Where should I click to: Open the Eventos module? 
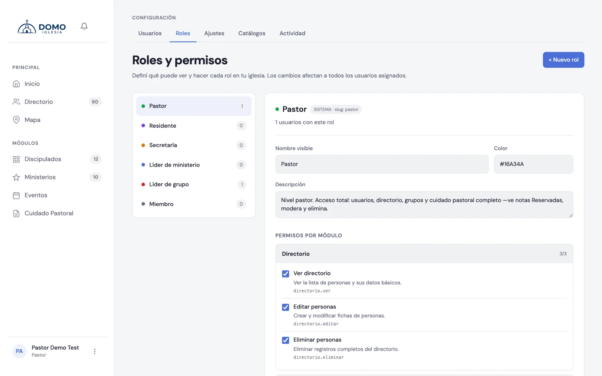coord(57,195)
